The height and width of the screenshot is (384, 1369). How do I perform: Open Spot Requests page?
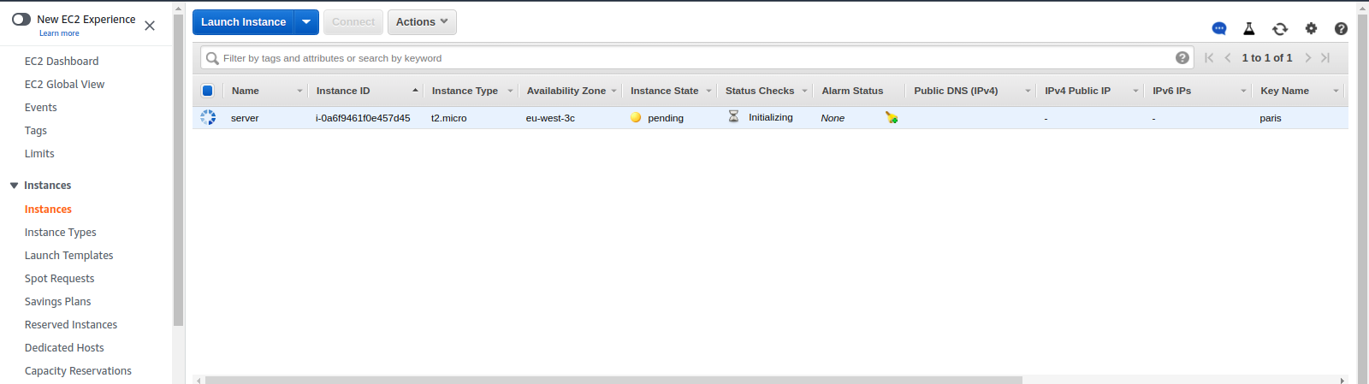point(60,278)
